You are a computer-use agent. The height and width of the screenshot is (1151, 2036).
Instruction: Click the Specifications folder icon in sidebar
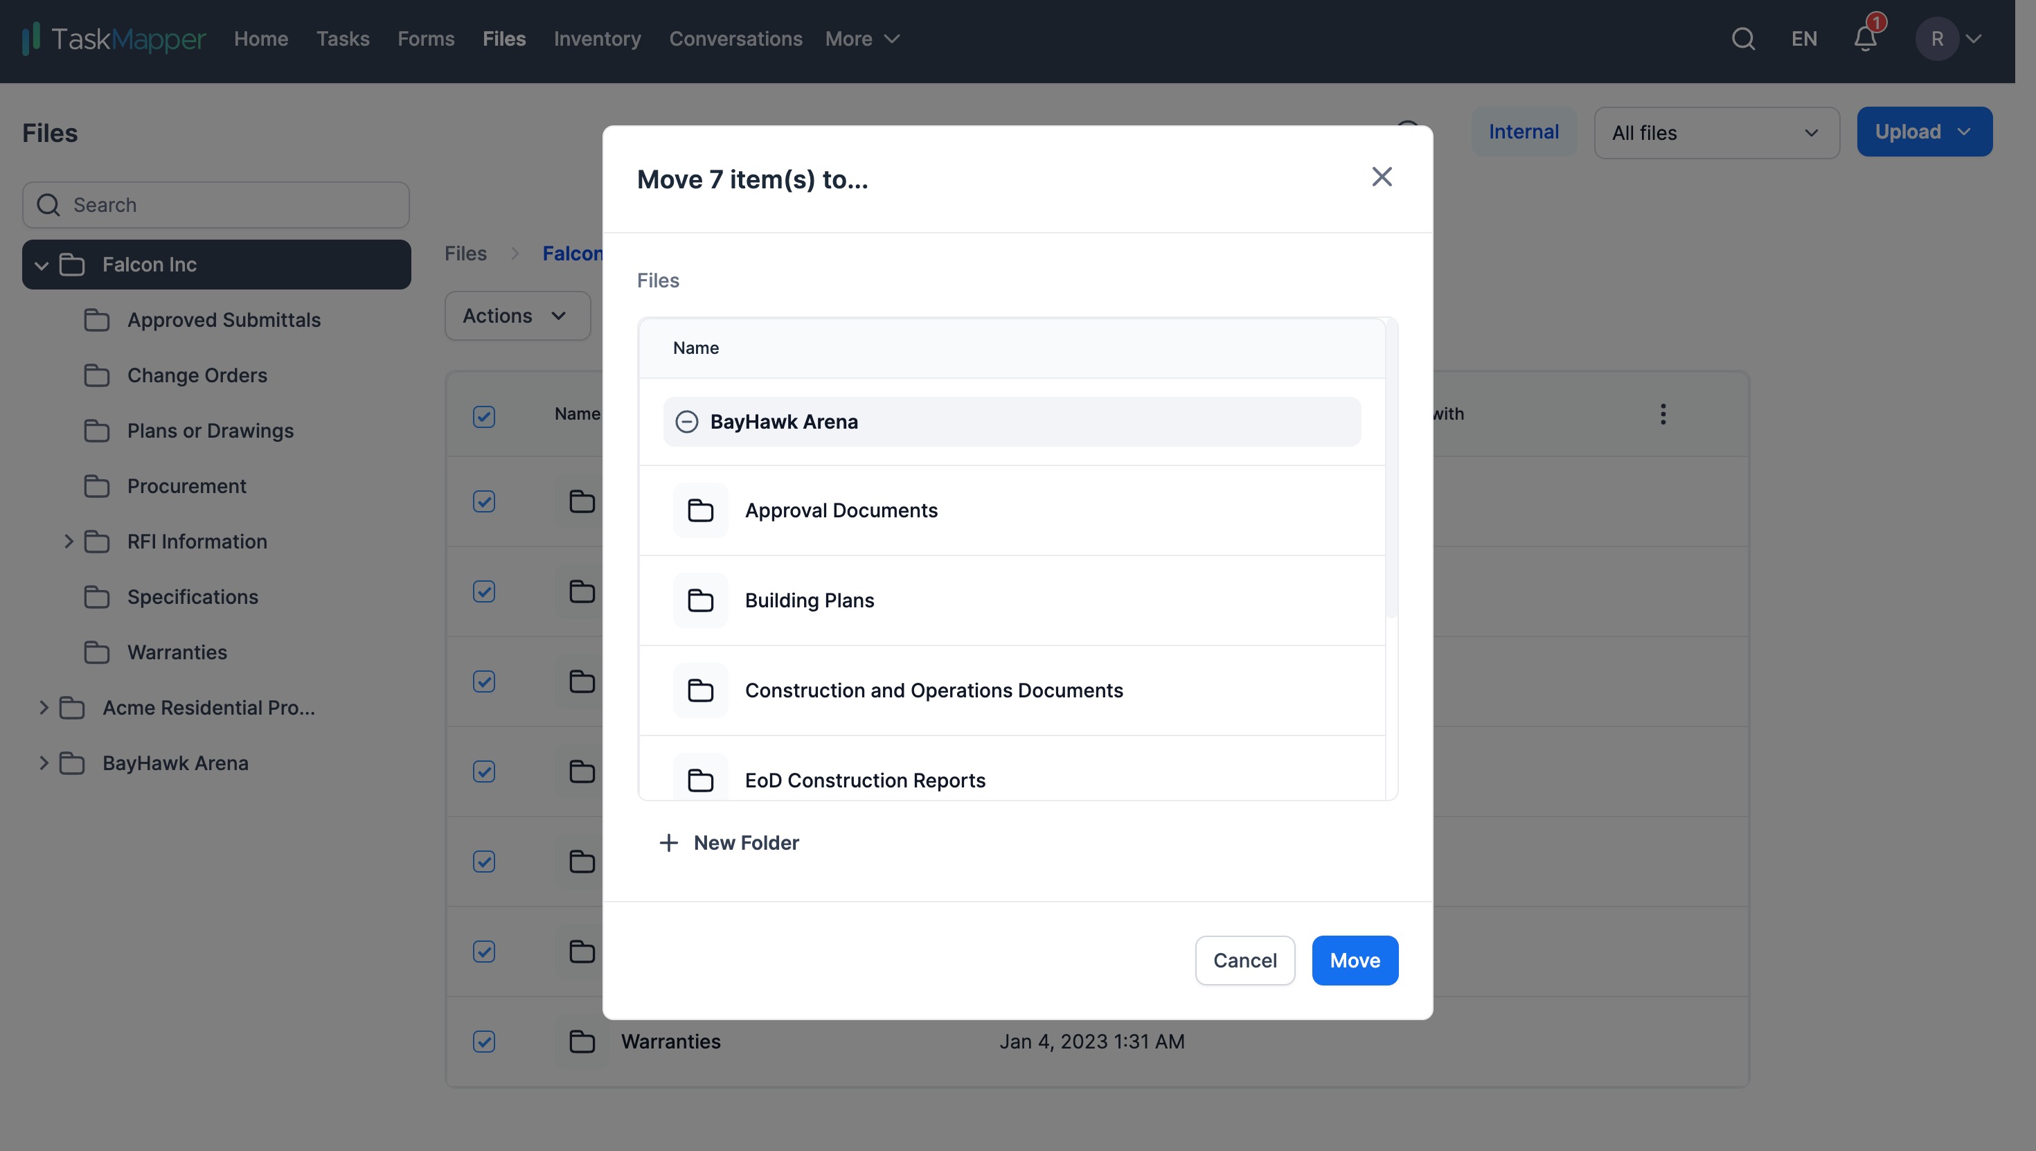click(96, 597)
